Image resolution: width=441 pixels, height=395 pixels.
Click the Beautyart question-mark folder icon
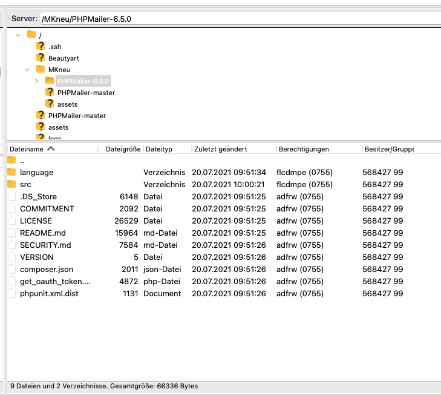(x=41, y=58)
